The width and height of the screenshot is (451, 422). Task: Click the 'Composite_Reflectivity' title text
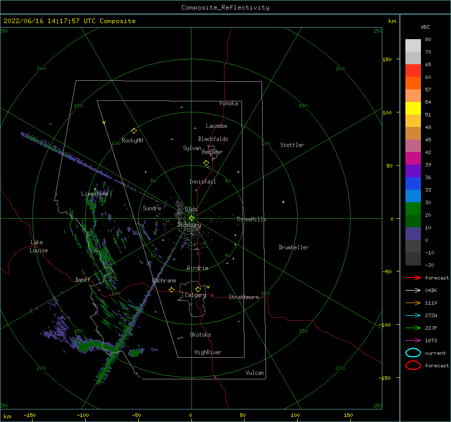[225, 8]
